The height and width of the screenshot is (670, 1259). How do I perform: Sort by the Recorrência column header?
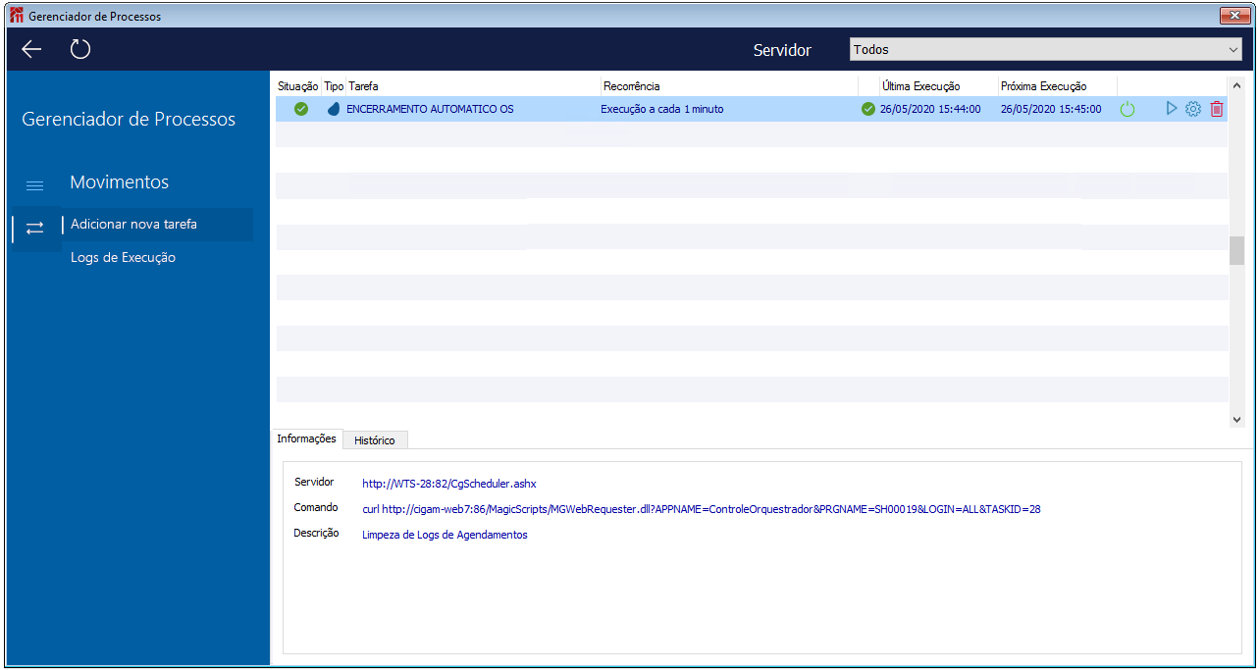click(632, 86)
